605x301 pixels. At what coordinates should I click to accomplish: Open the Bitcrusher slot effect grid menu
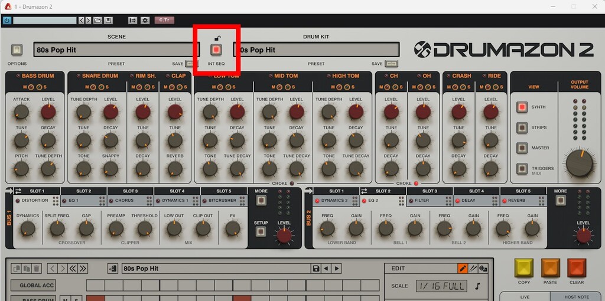242,201
